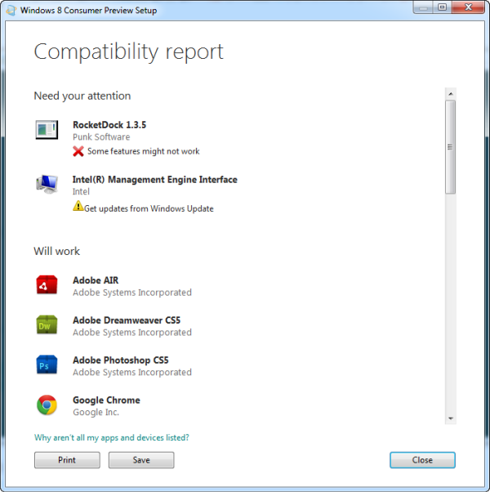The image size is (490, 492).
Task: Click 'Some features might not work' text
Action: 143,151
